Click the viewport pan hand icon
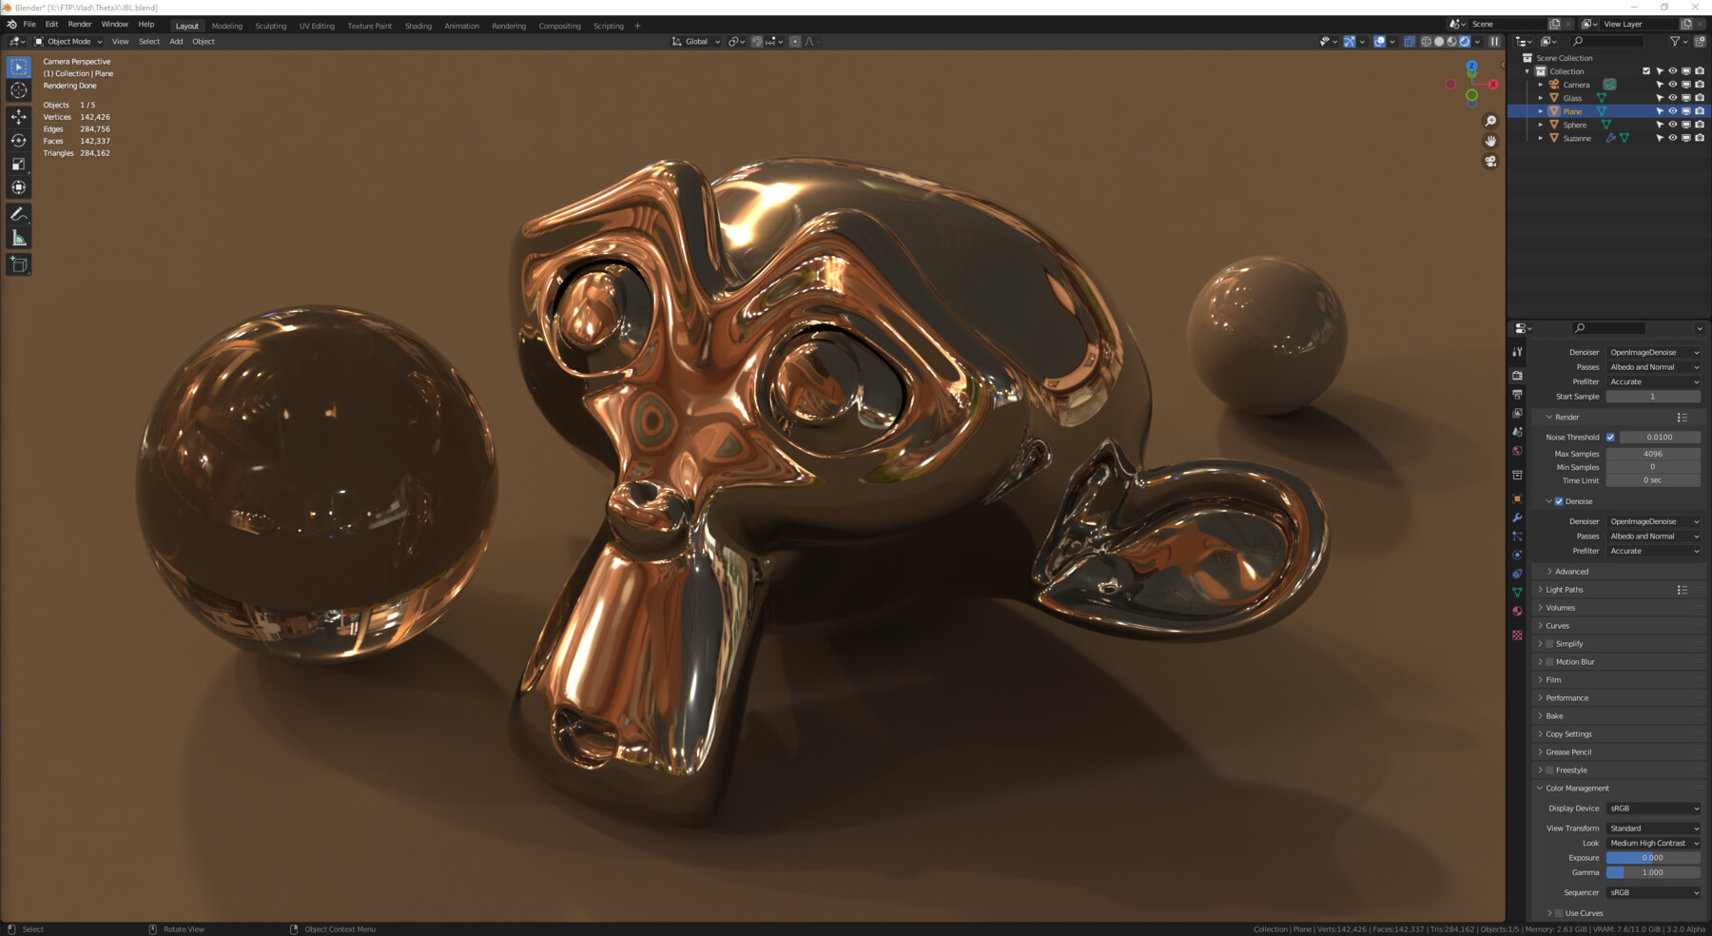Screen dimensions: 1712x936 tap(1490, 141)
